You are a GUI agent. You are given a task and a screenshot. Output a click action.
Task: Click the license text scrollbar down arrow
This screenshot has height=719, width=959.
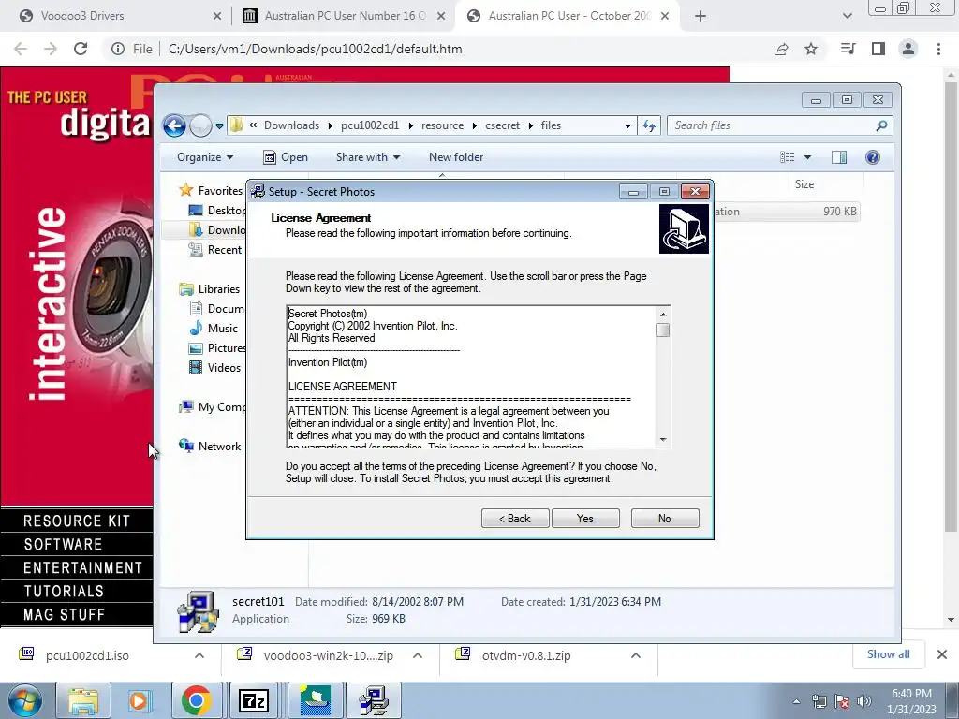point(662,440)
